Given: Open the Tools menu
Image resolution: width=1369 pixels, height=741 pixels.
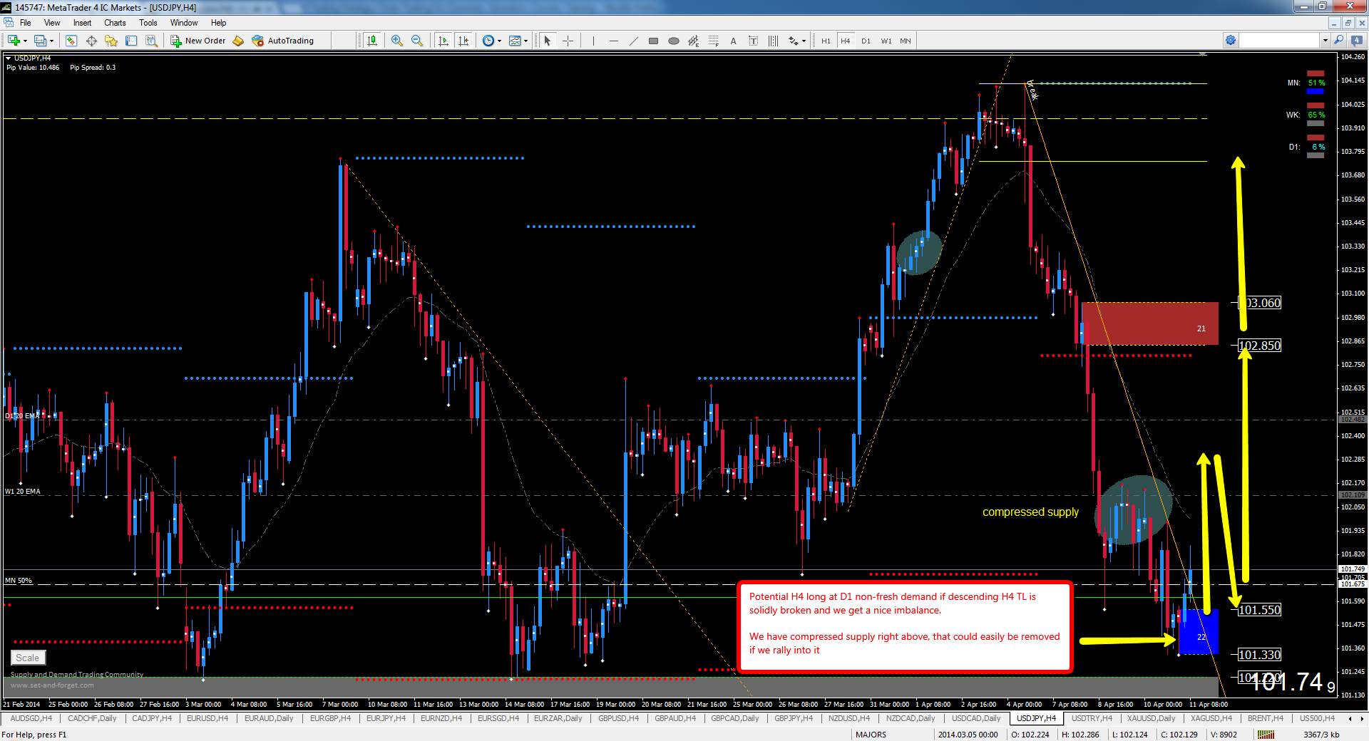Looking at the screenshot, I should pos(148,23).
